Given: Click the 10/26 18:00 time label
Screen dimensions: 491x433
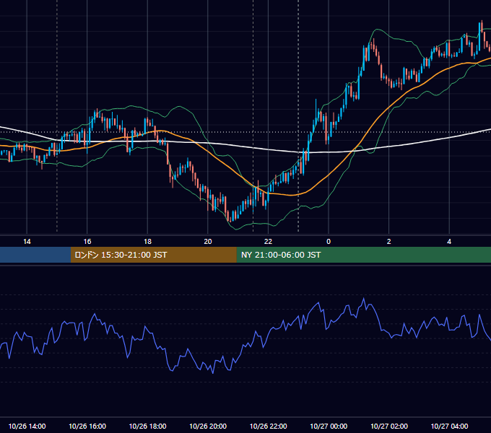Looking at the screenshot, I should 147,426.
